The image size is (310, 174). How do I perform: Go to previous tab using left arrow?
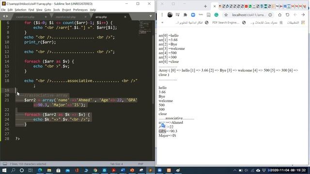(x=3, y=16)
